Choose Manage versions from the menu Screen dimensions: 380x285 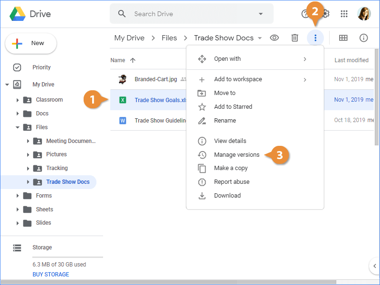pos(237,155)
